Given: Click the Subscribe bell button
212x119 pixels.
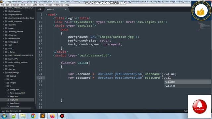Looking at the screenshot, I should click(199, 106).
